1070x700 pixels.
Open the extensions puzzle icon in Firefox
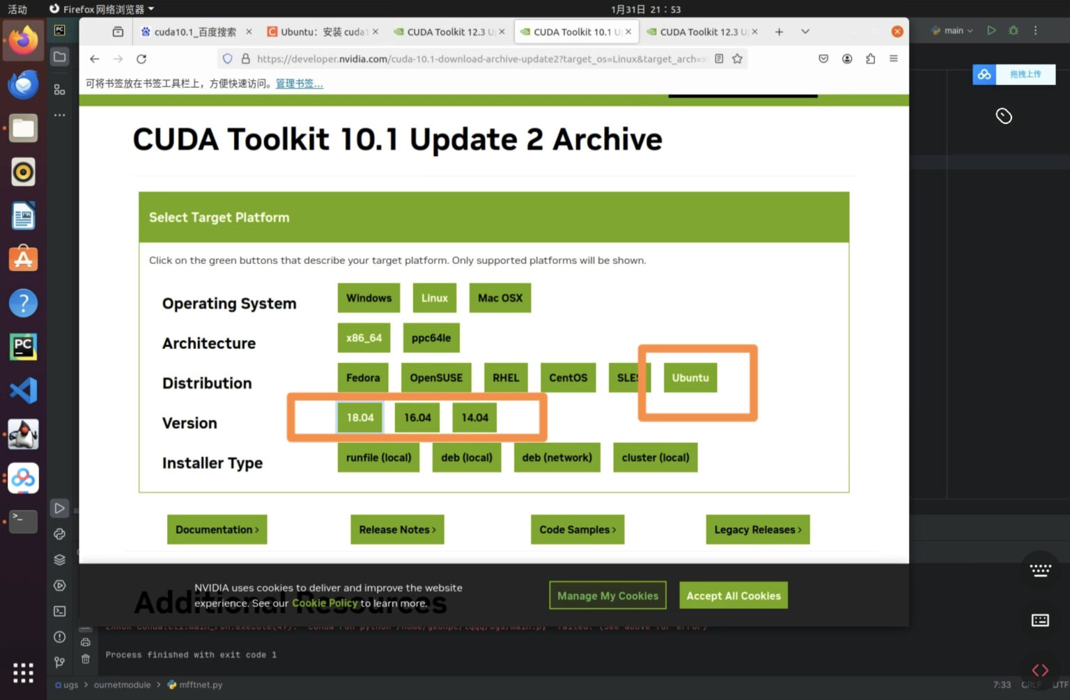click(x=870, y=59)
